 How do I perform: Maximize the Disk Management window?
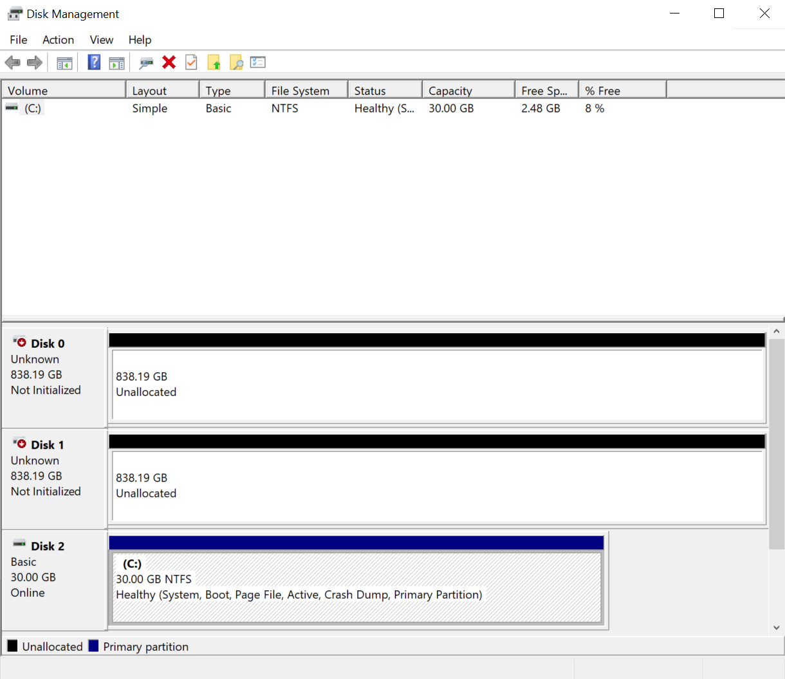719,14
